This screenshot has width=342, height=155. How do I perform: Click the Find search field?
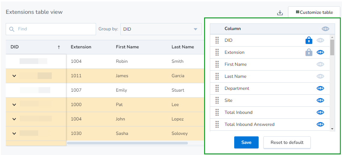pos(51,29)
